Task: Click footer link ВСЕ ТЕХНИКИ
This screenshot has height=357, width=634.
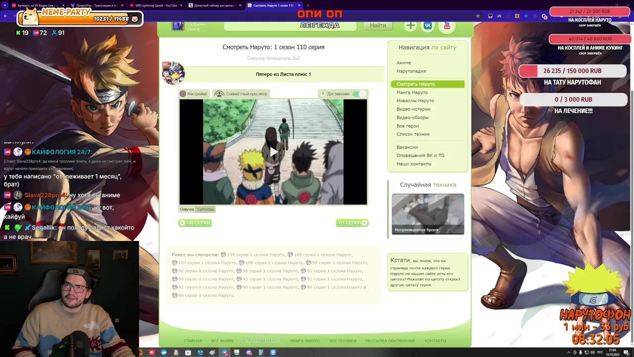Action: (x=343, y=341)
